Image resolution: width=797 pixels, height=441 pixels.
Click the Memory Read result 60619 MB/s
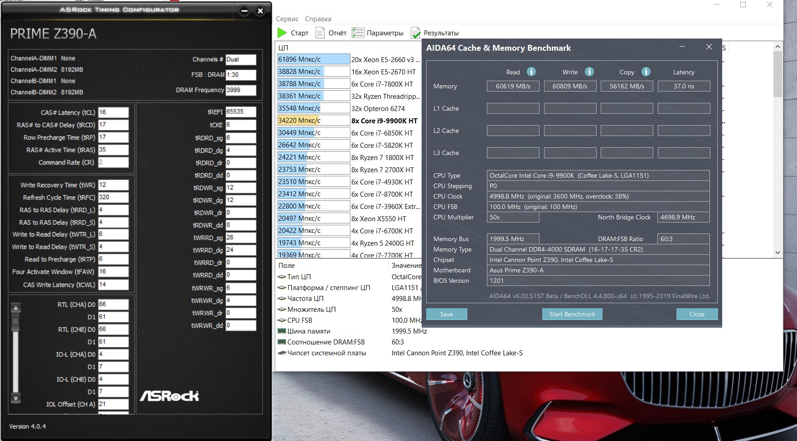(x=513, y=86)
